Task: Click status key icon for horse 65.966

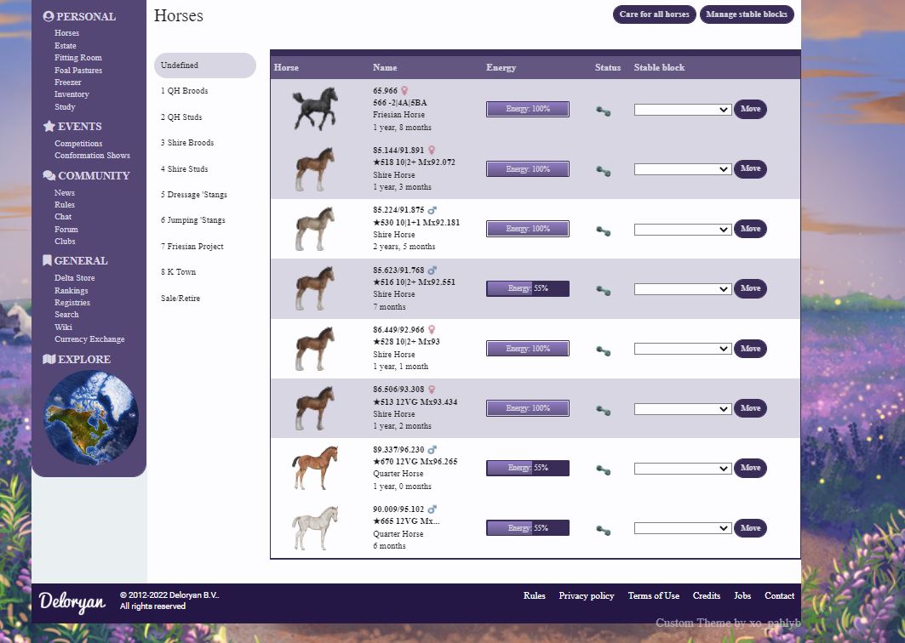Action: point(603,111)
